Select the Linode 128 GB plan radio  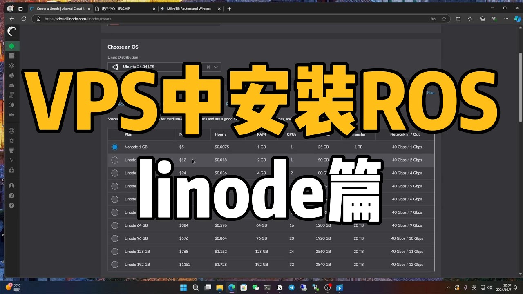point(115,252)
